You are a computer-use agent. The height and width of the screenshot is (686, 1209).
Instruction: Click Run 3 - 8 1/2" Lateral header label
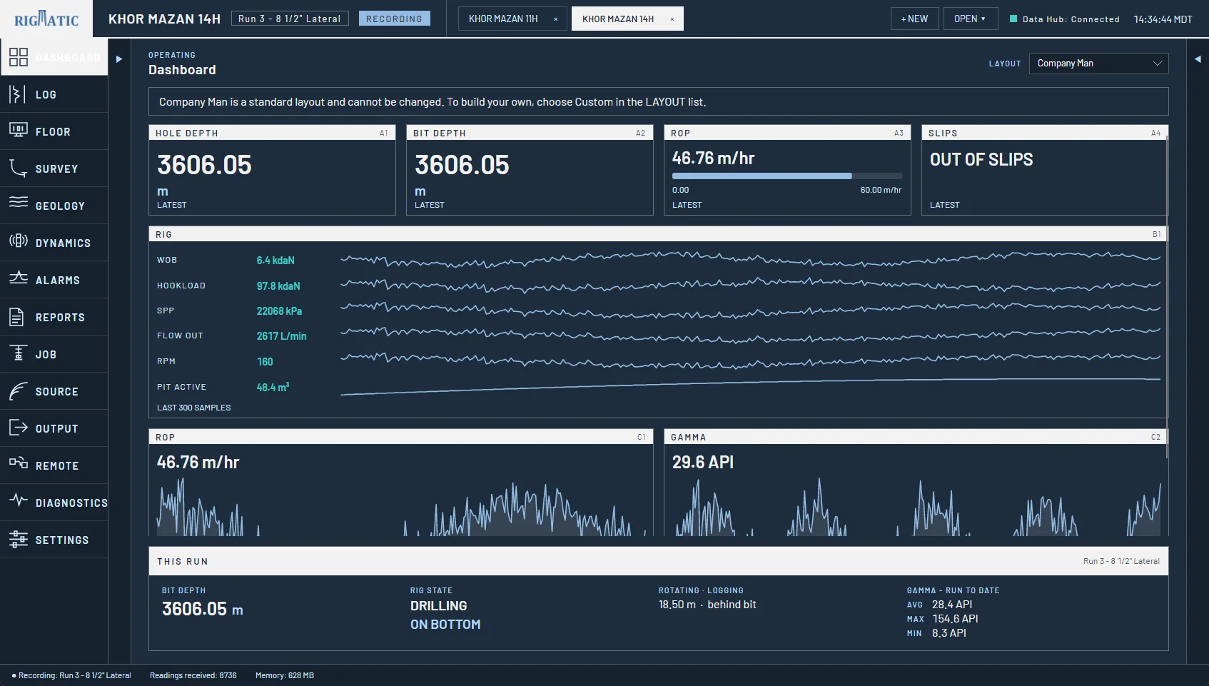tap(290, 19)
